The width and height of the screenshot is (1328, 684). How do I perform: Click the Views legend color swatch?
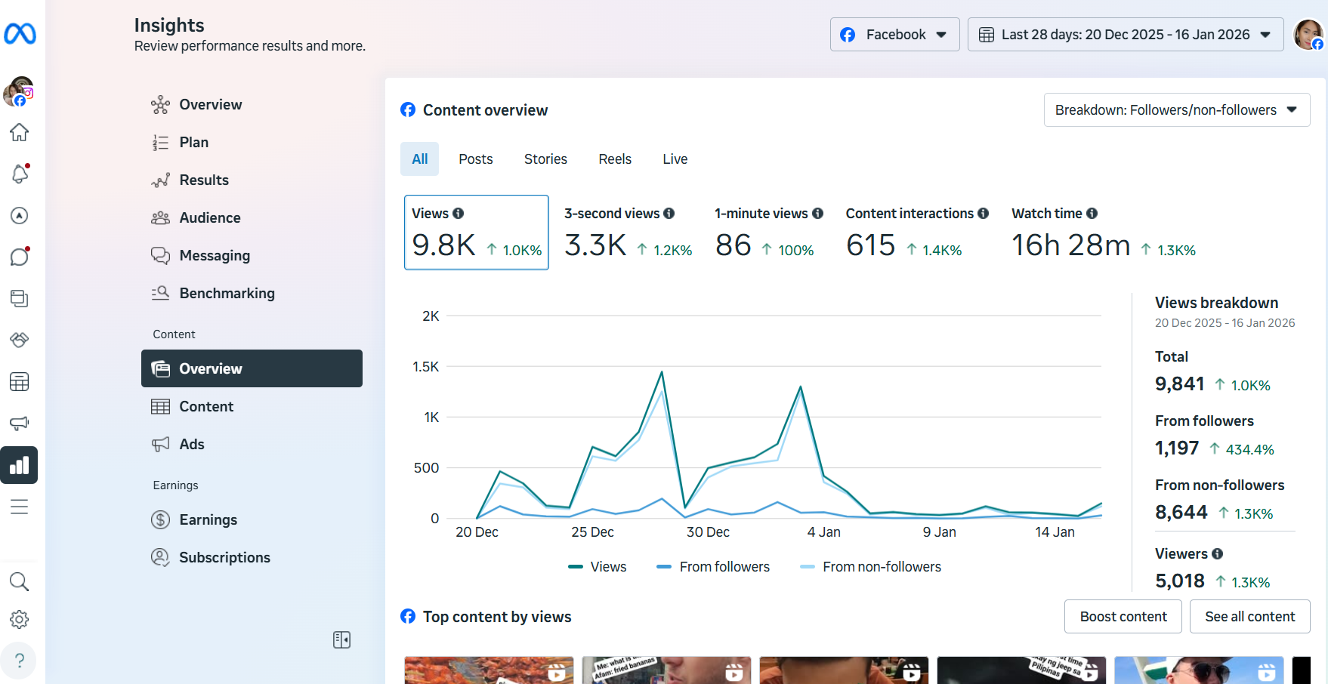pyautogui.click(x=576, y=567)
